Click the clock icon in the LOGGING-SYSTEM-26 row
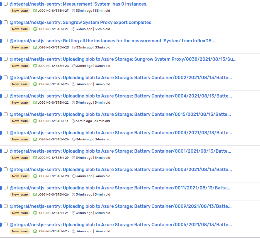The height and width of the screenshot is (239, 260). point(74,195)
